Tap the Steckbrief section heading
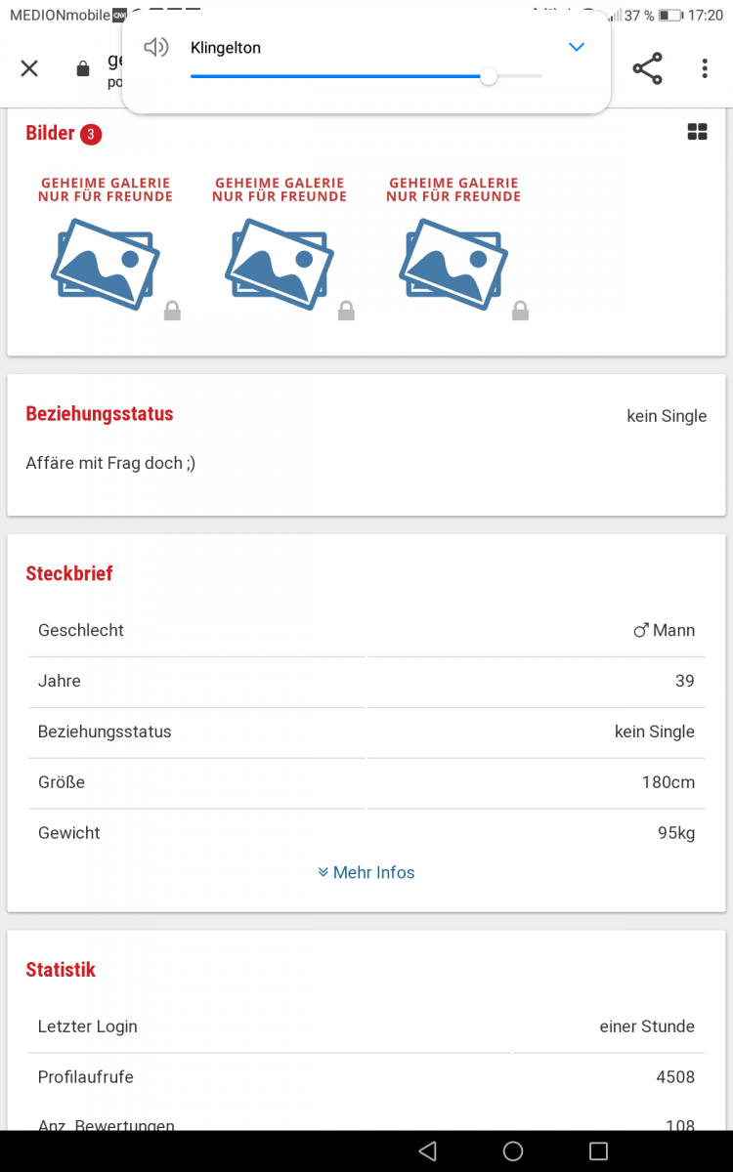 click(x=69, y=573)
